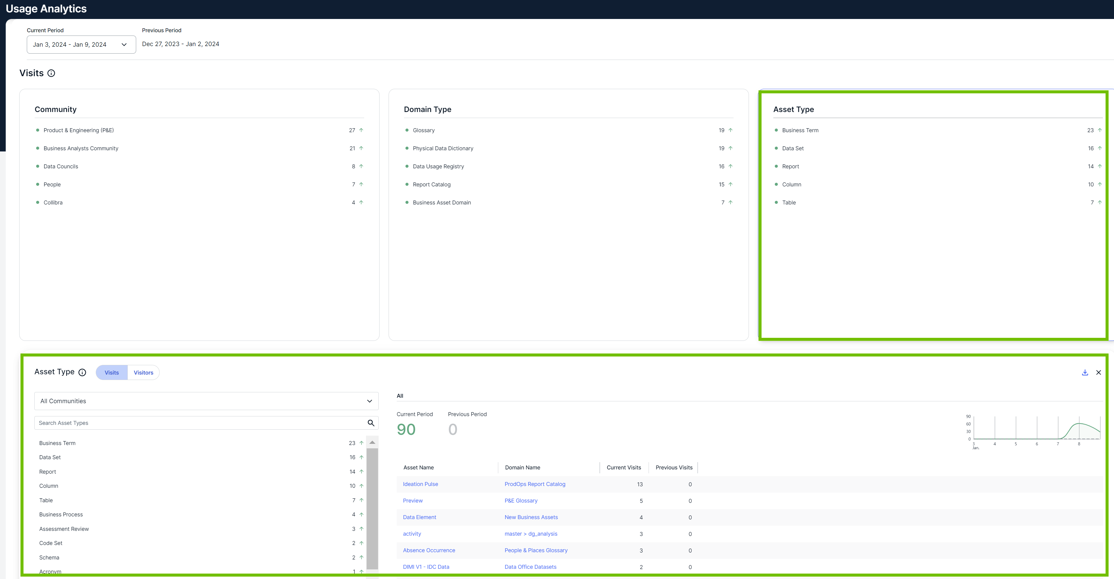Select Collibra community row
The width and height of the screenshot is (1114, 579).
199,203
